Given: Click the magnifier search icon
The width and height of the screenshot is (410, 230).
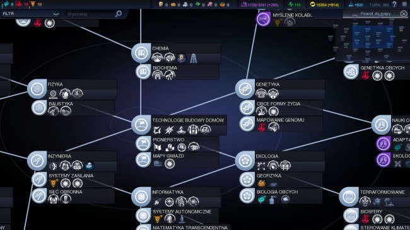Looking at the screenshot, I should pyautogui.click(x=119, y=14).
